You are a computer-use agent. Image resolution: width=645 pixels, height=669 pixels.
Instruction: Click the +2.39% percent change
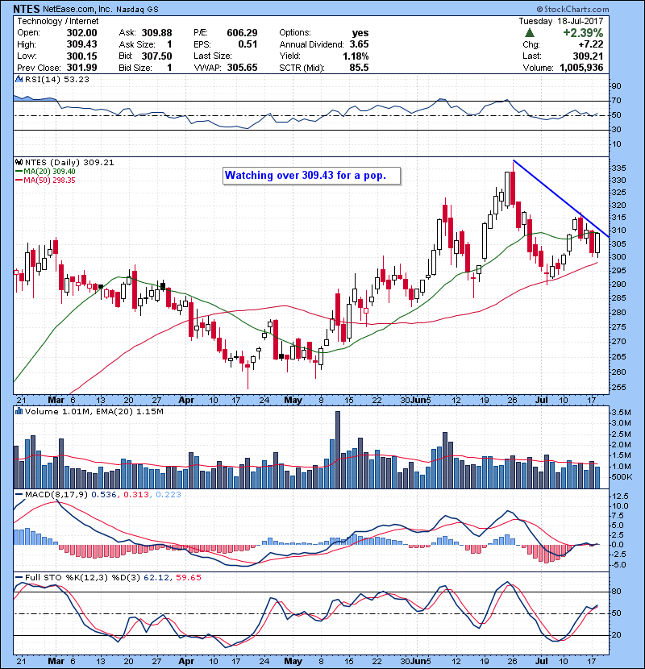583,33
